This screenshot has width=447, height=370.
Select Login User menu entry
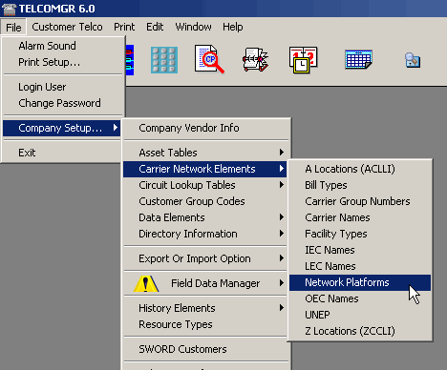point(62,87)
